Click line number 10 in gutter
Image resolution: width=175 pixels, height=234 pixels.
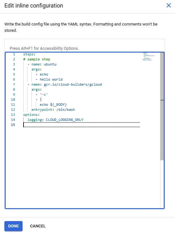[x=13, y=100]
